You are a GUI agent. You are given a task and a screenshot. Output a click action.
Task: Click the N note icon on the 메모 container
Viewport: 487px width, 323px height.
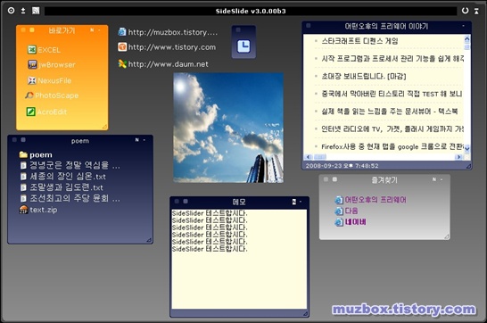click(293, 202)
